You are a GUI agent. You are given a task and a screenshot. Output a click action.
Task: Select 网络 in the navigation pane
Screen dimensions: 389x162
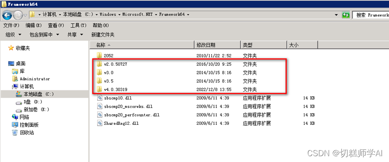point(21,117)
